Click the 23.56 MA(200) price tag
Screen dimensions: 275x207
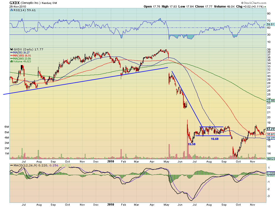271,100
